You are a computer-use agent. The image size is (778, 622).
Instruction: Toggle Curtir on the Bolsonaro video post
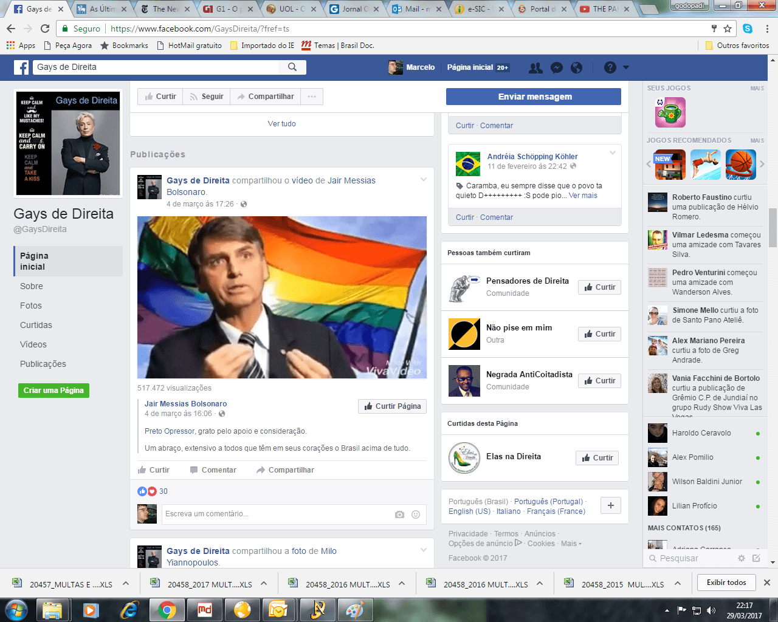[x=154, y=470]
